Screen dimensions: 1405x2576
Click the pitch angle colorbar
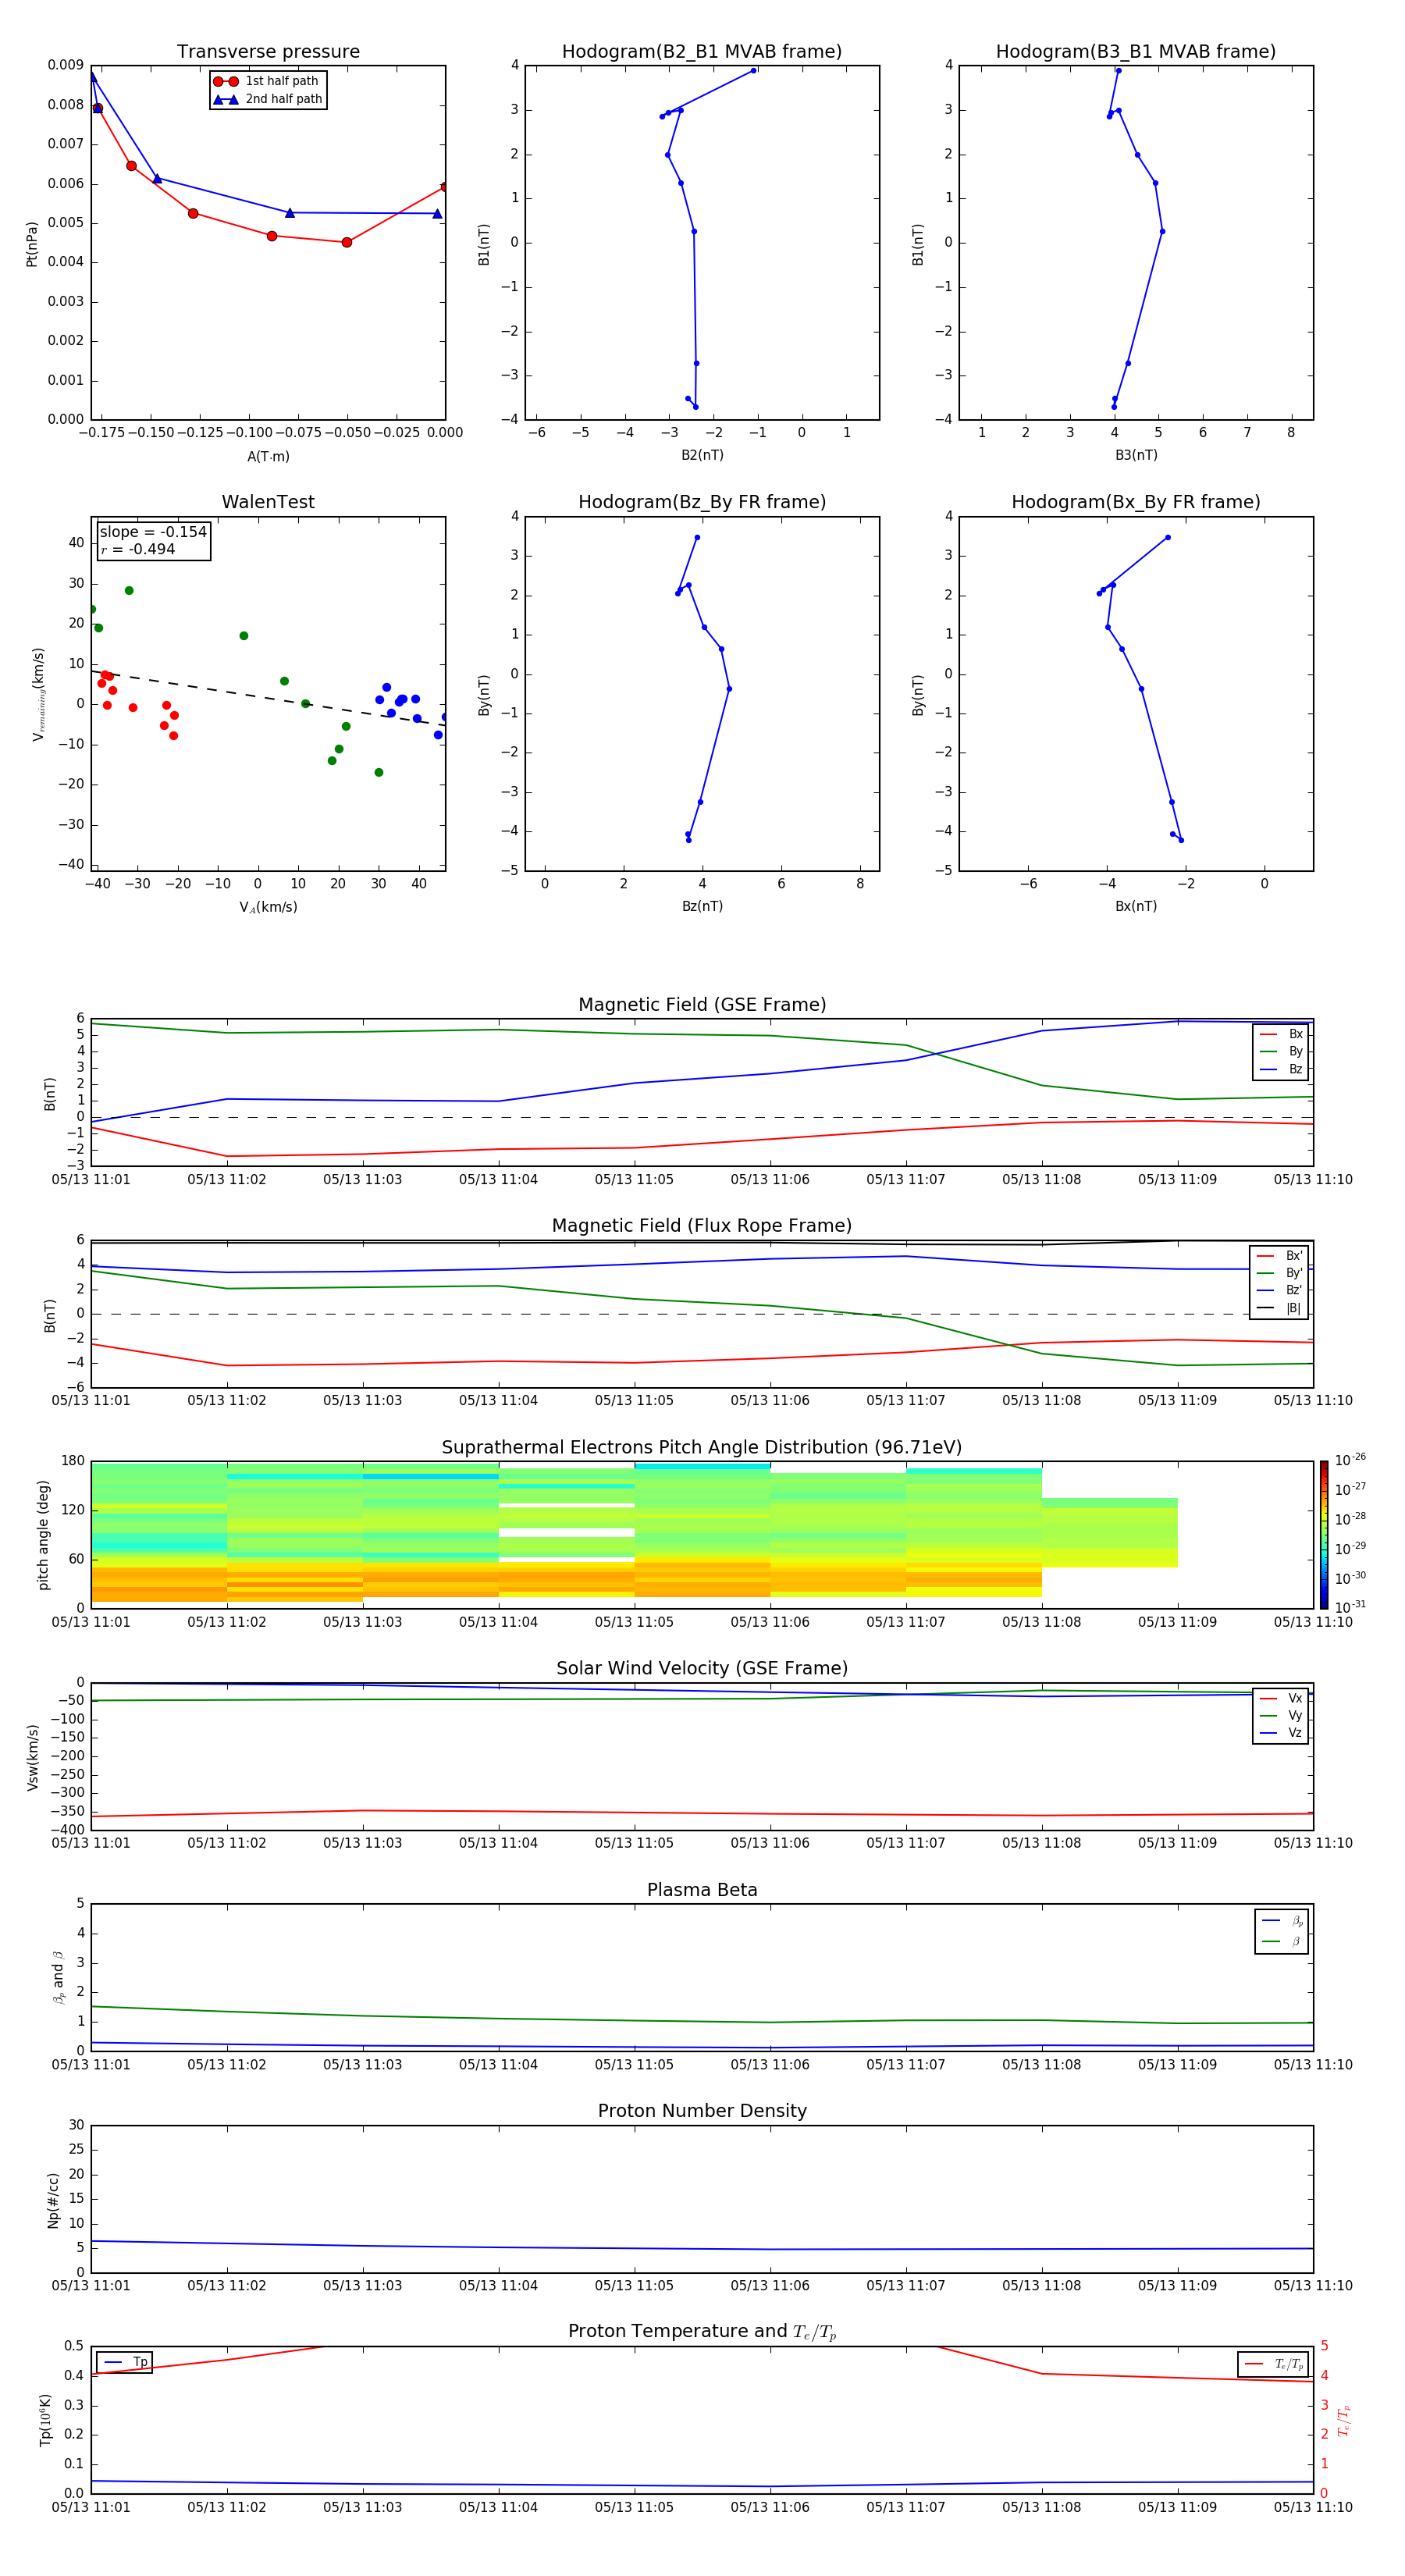pyautogui.click(x=1324, y=1535)
